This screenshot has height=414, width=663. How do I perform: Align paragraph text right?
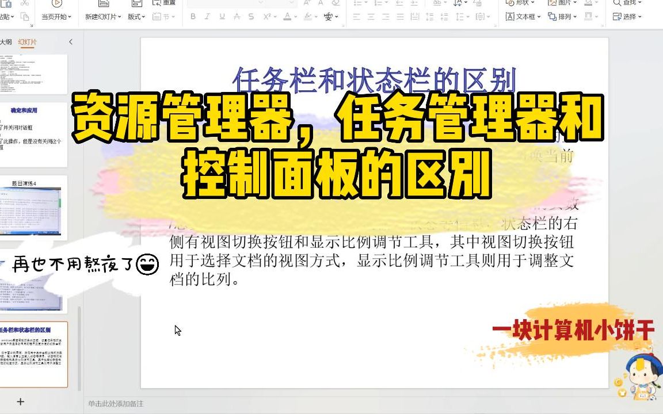point(386,17)
